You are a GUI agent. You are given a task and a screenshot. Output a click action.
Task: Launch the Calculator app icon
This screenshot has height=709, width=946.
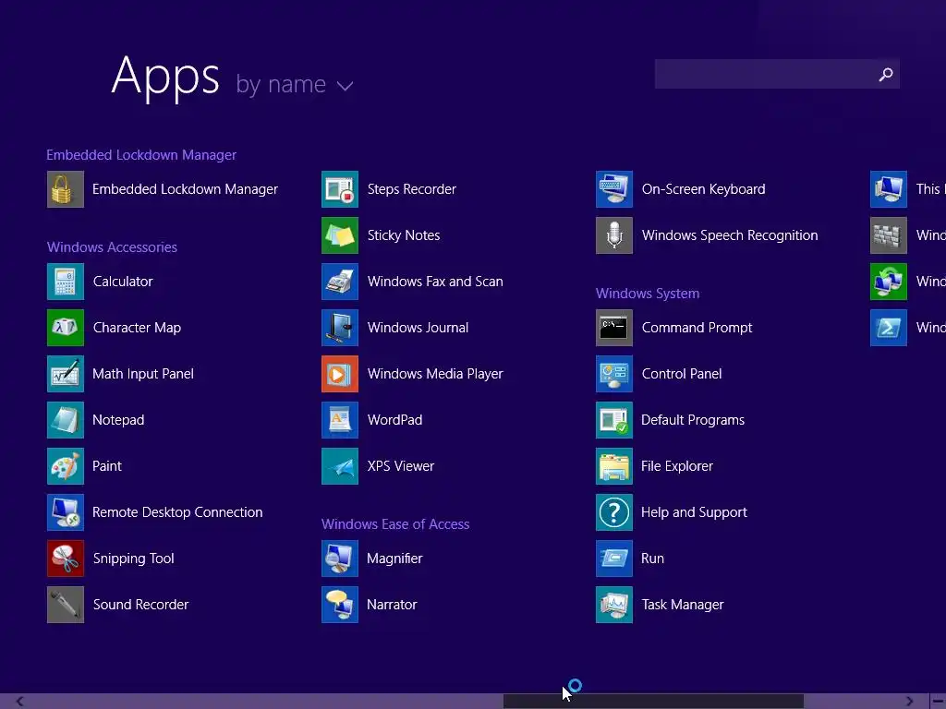click(66, 282)
